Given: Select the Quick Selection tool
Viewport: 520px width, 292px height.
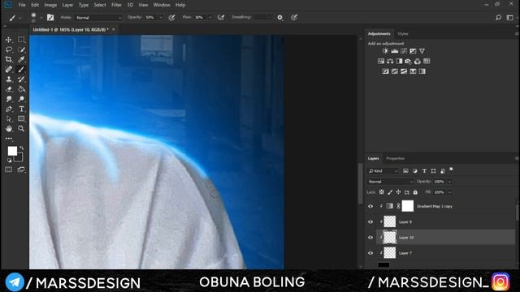Looking at the screenshot, I should (x=21, y=49).
